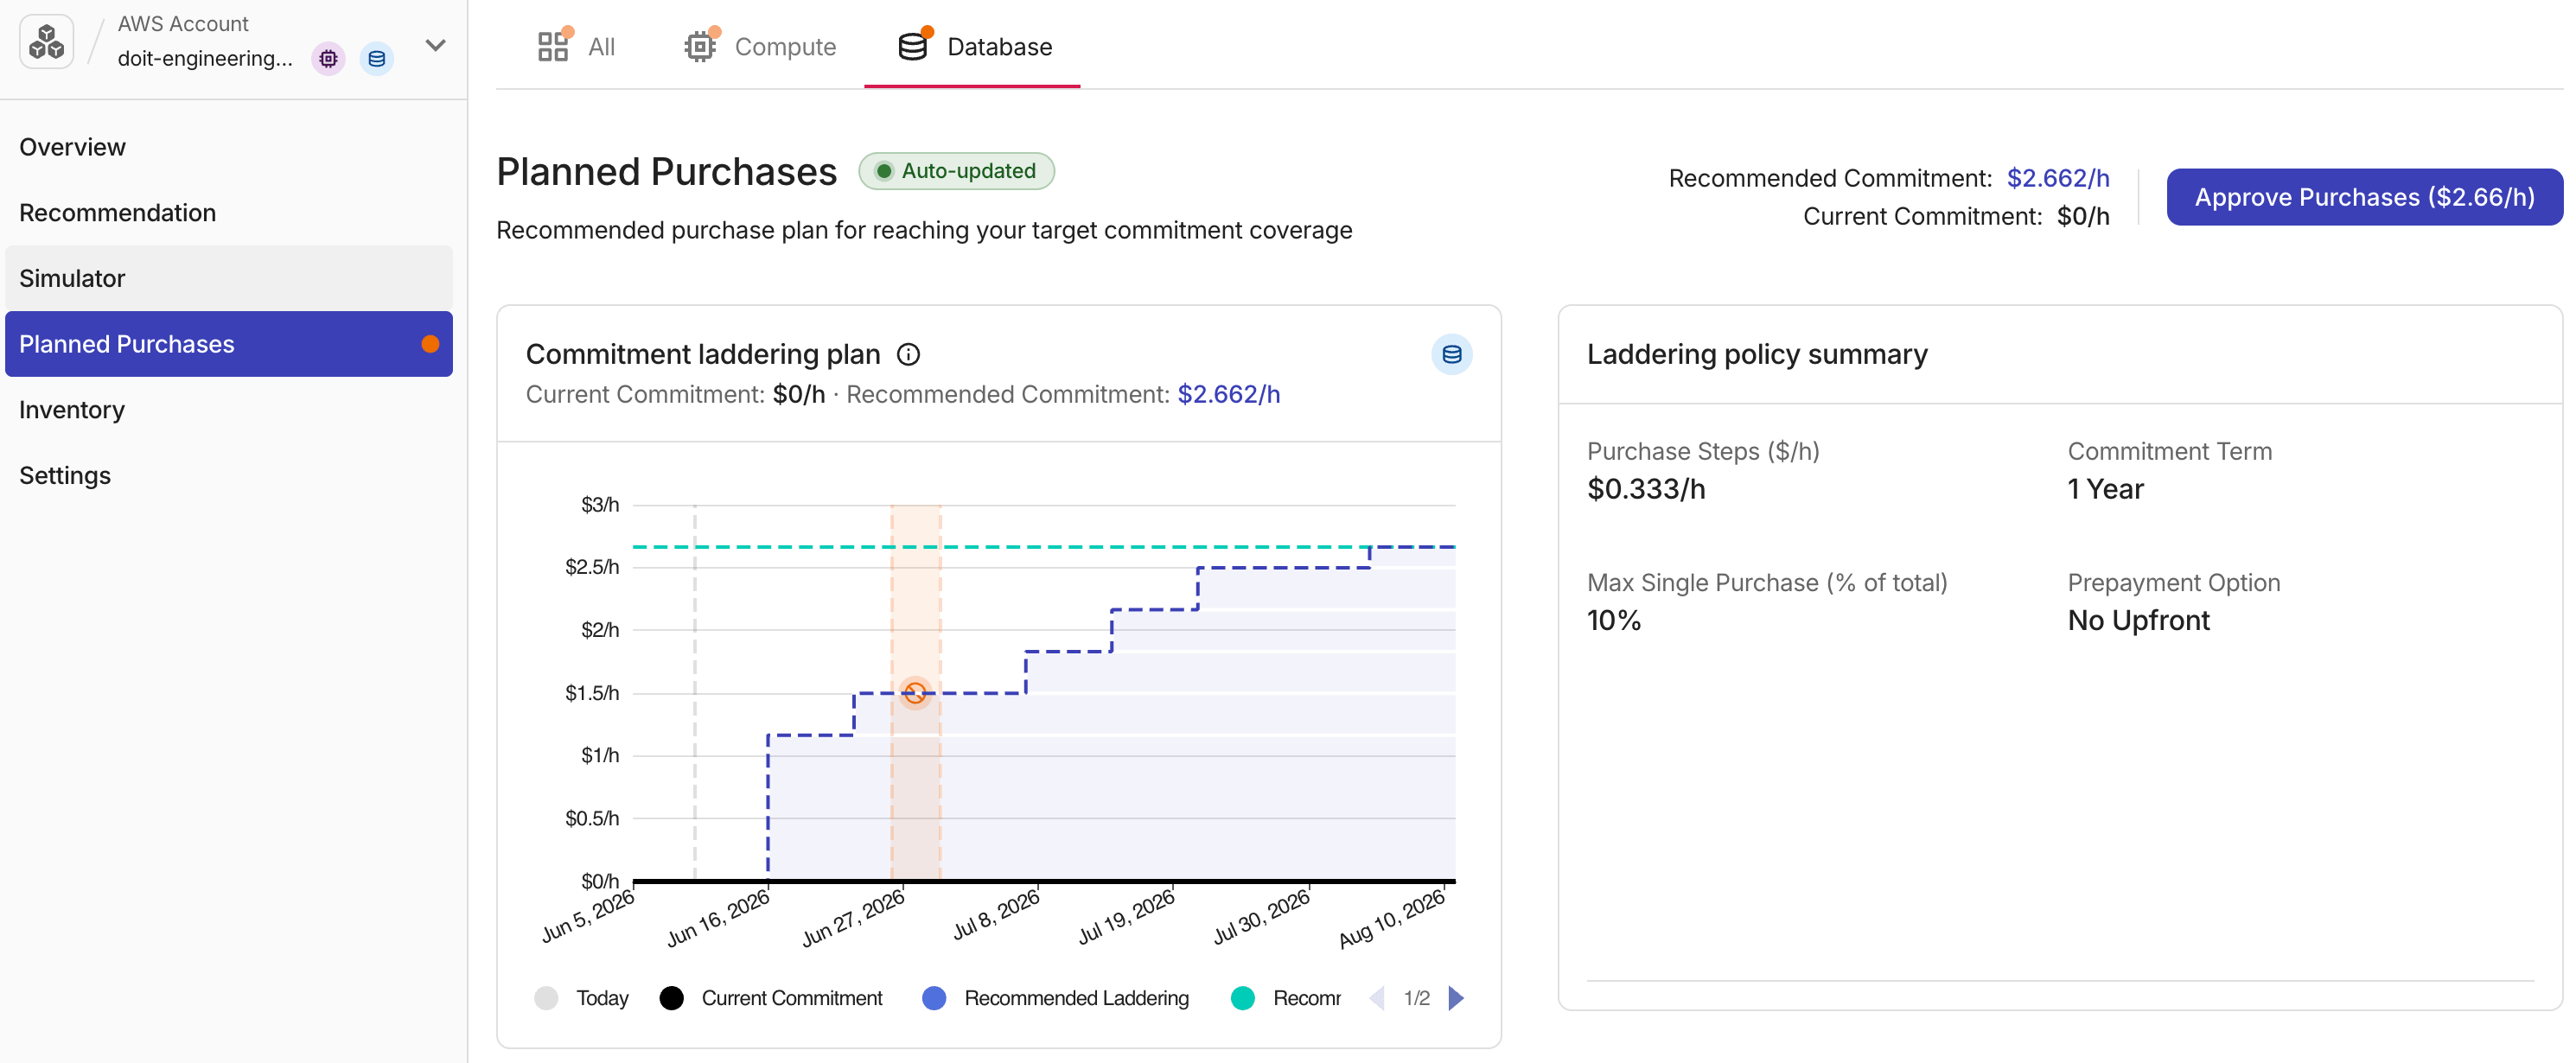Toggle the Recommended Laddering legend item
The height and width of the screenshot is (1063, 2576).
1055,997
